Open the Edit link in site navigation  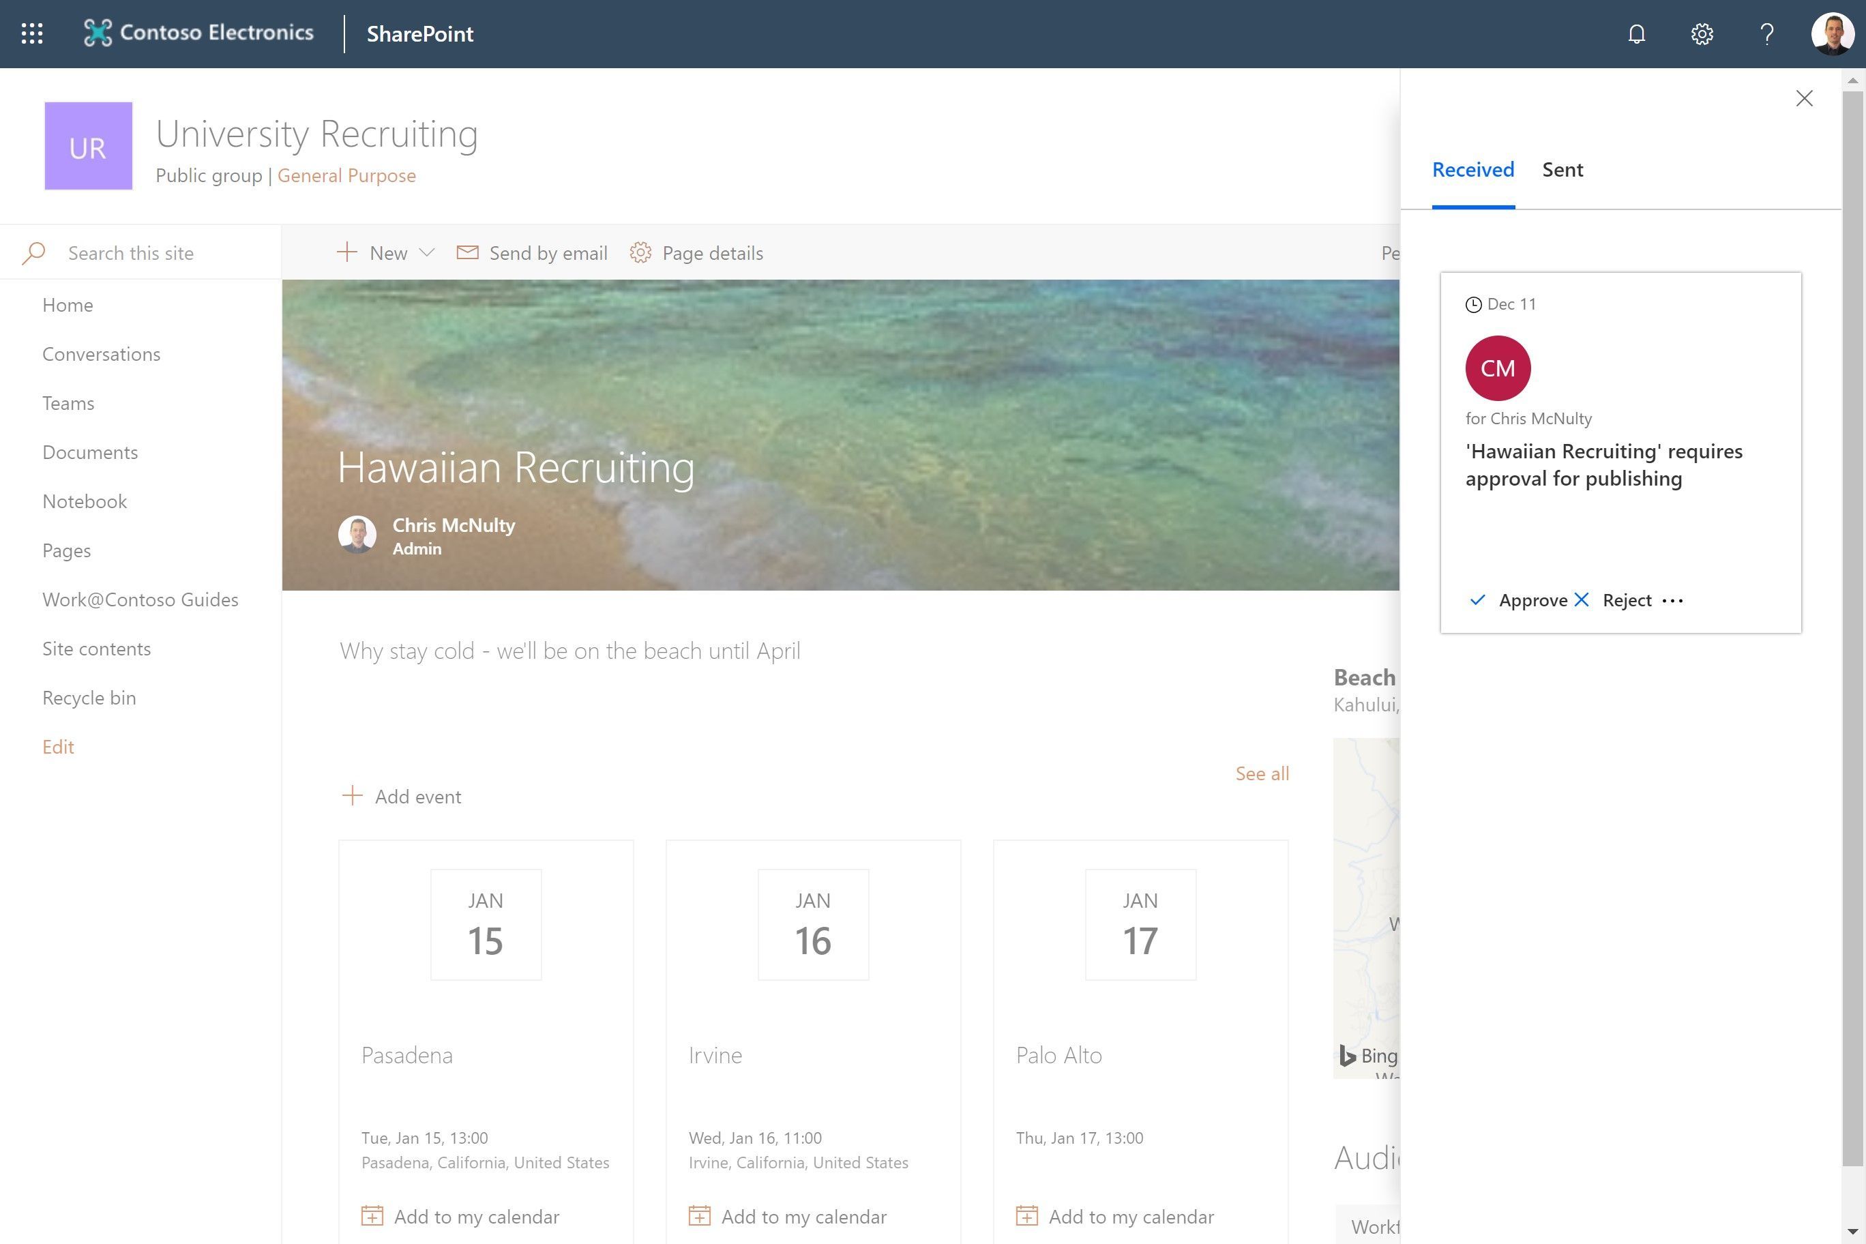click(x=57, y=747)
